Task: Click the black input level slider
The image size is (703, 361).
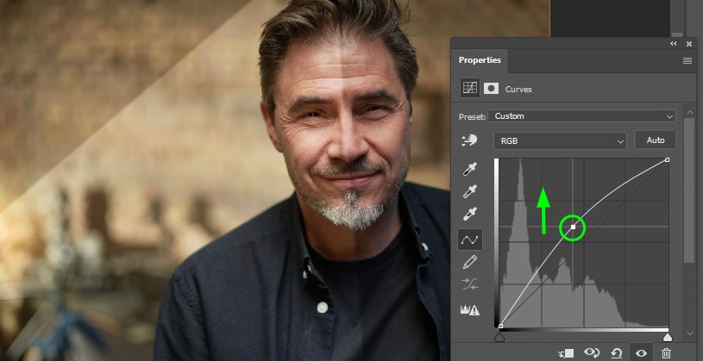Action: point(499,337)
